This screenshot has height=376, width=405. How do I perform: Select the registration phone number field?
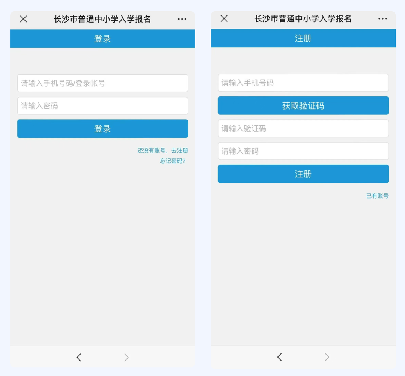click(303, 83)
